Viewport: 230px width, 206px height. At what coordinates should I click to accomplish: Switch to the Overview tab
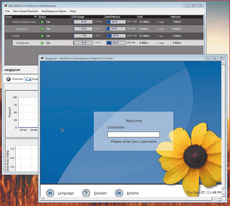pyautogui.click(x=15, y=79)
